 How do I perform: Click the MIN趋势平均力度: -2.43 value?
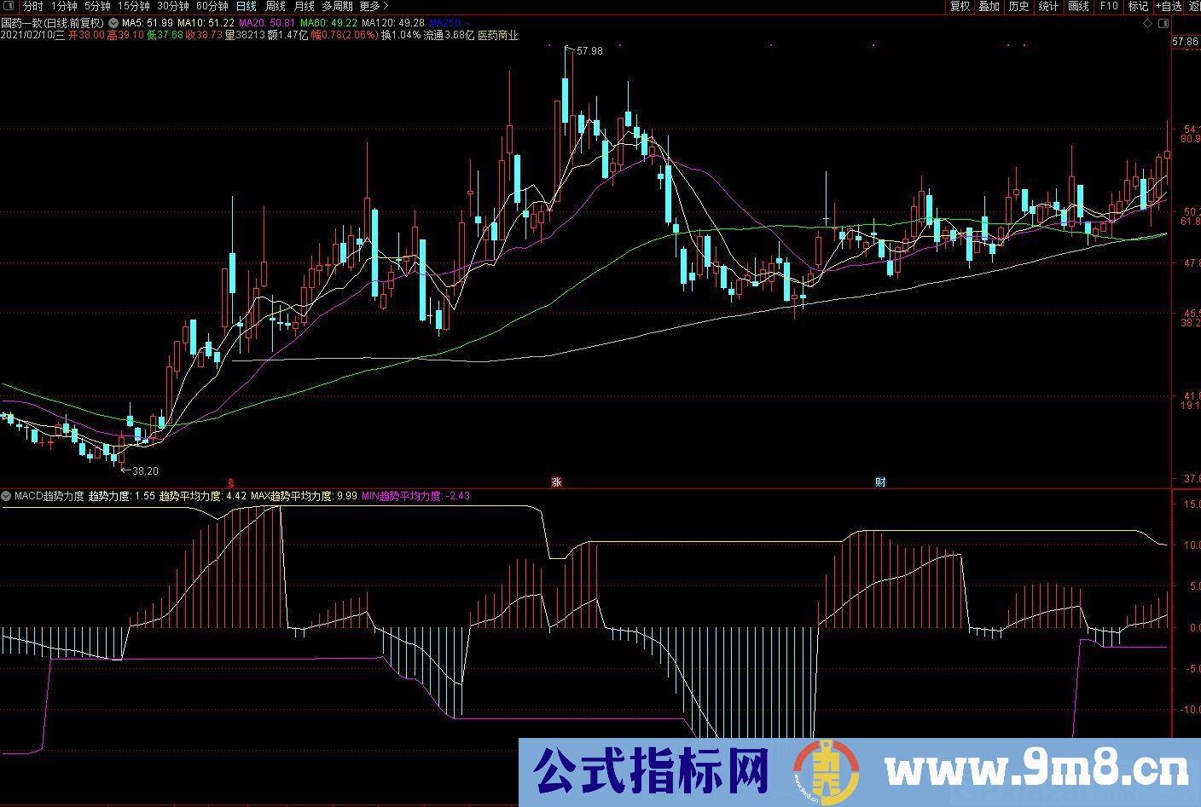pos(416,495)
